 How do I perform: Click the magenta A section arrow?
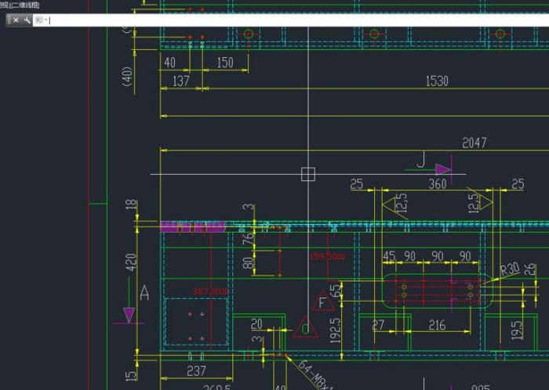(x=129, y=315)
